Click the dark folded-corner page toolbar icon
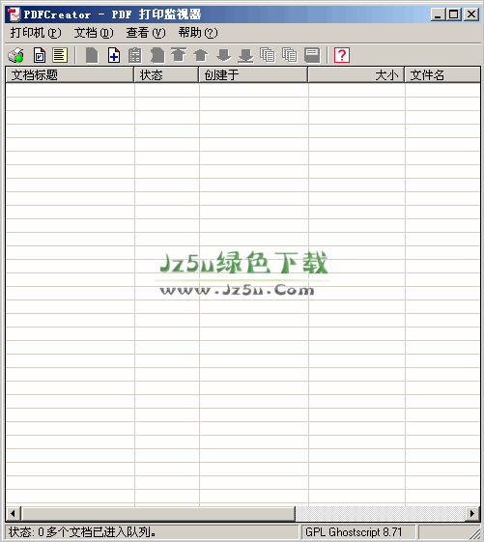The height and width of the screenshot is (542, 484). point(157,55)
